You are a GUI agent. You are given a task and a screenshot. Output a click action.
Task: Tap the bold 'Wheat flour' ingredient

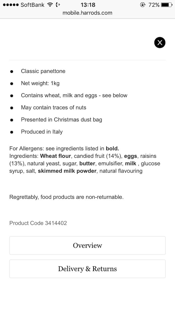click(55, 156)
